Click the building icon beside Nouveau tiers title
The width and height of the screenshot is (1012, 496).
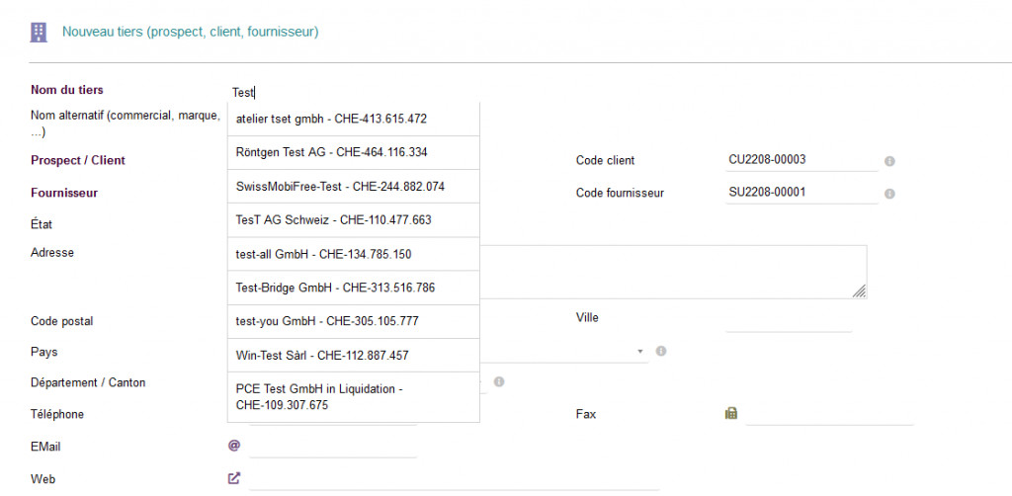point(39,32)
